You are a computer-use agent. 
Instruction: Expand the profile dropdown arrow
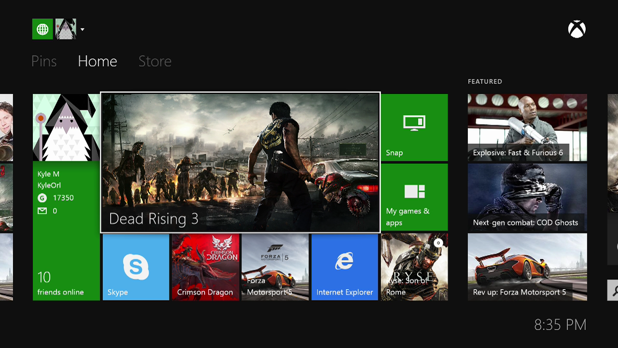pos(82,29)
